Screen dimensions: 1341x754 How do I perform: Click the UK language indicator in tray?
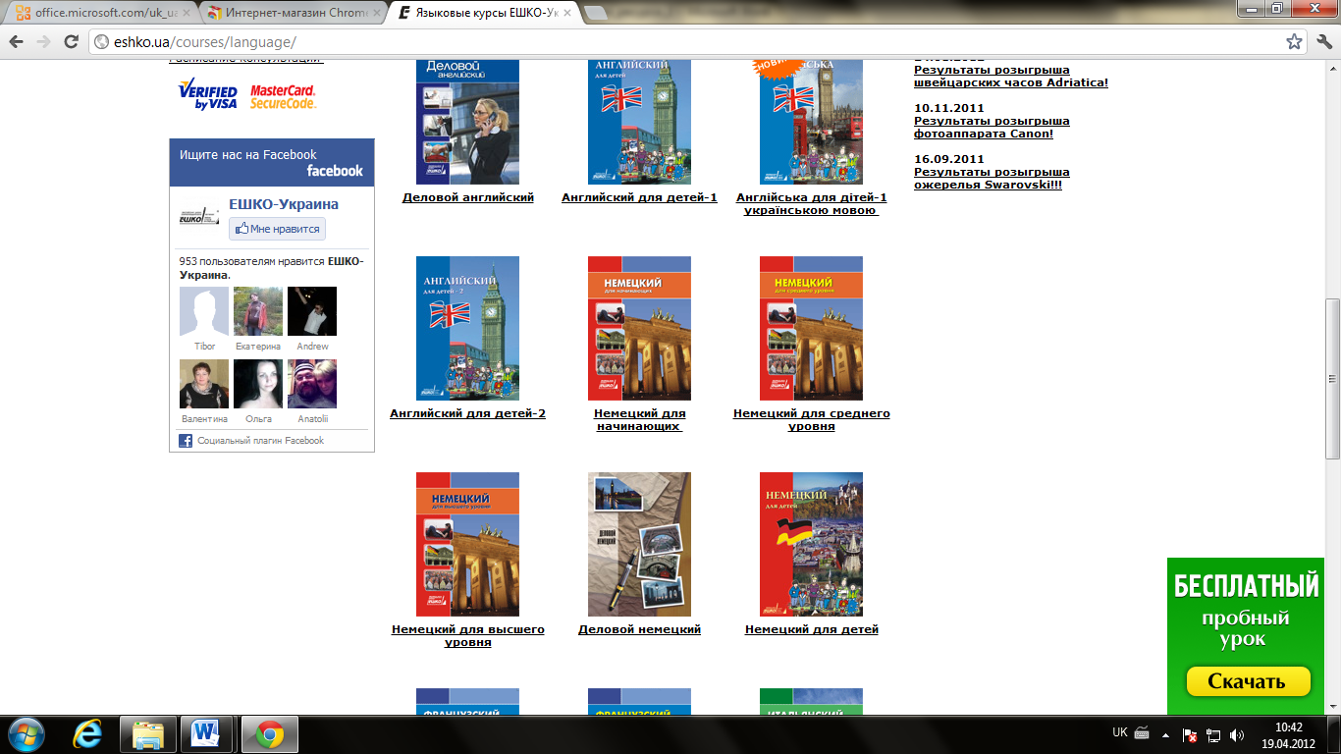click(x=1120, y=732)
